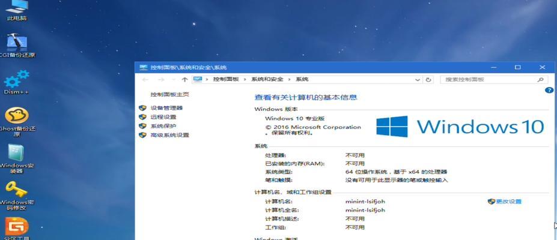The width and height of the screenshot is (557, 240).
Task: Minimize the system window
Action: [493, 67]
